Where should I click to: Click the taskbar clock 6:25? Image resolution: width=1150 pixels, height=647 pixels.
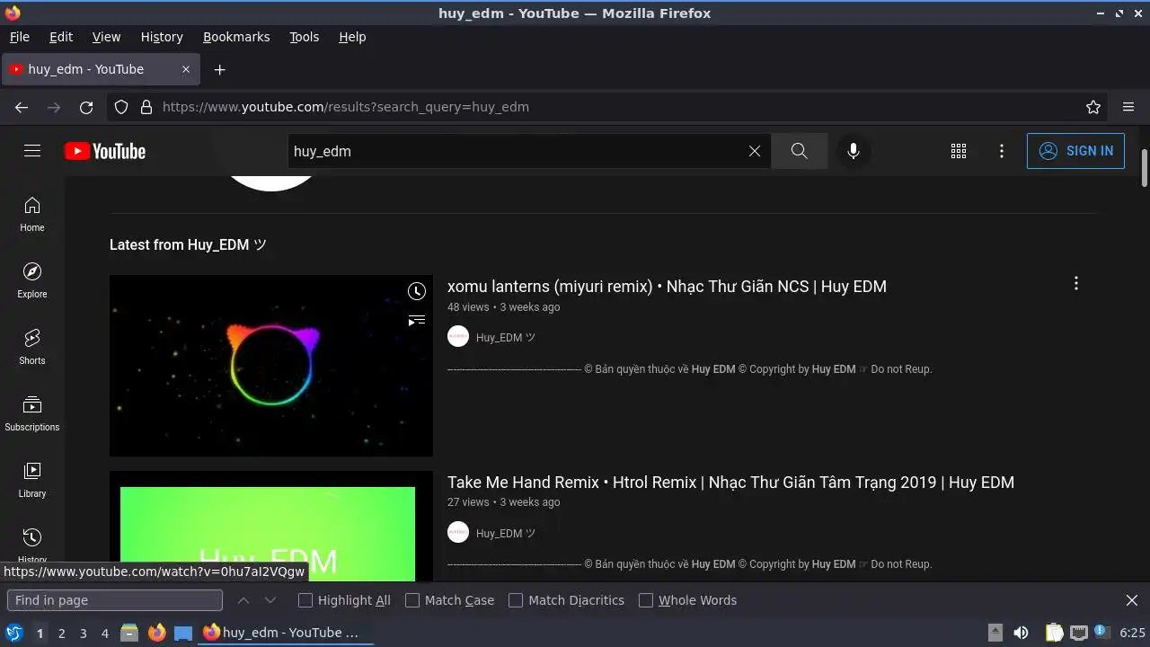pyautogui.click(x=1132, y=633)
